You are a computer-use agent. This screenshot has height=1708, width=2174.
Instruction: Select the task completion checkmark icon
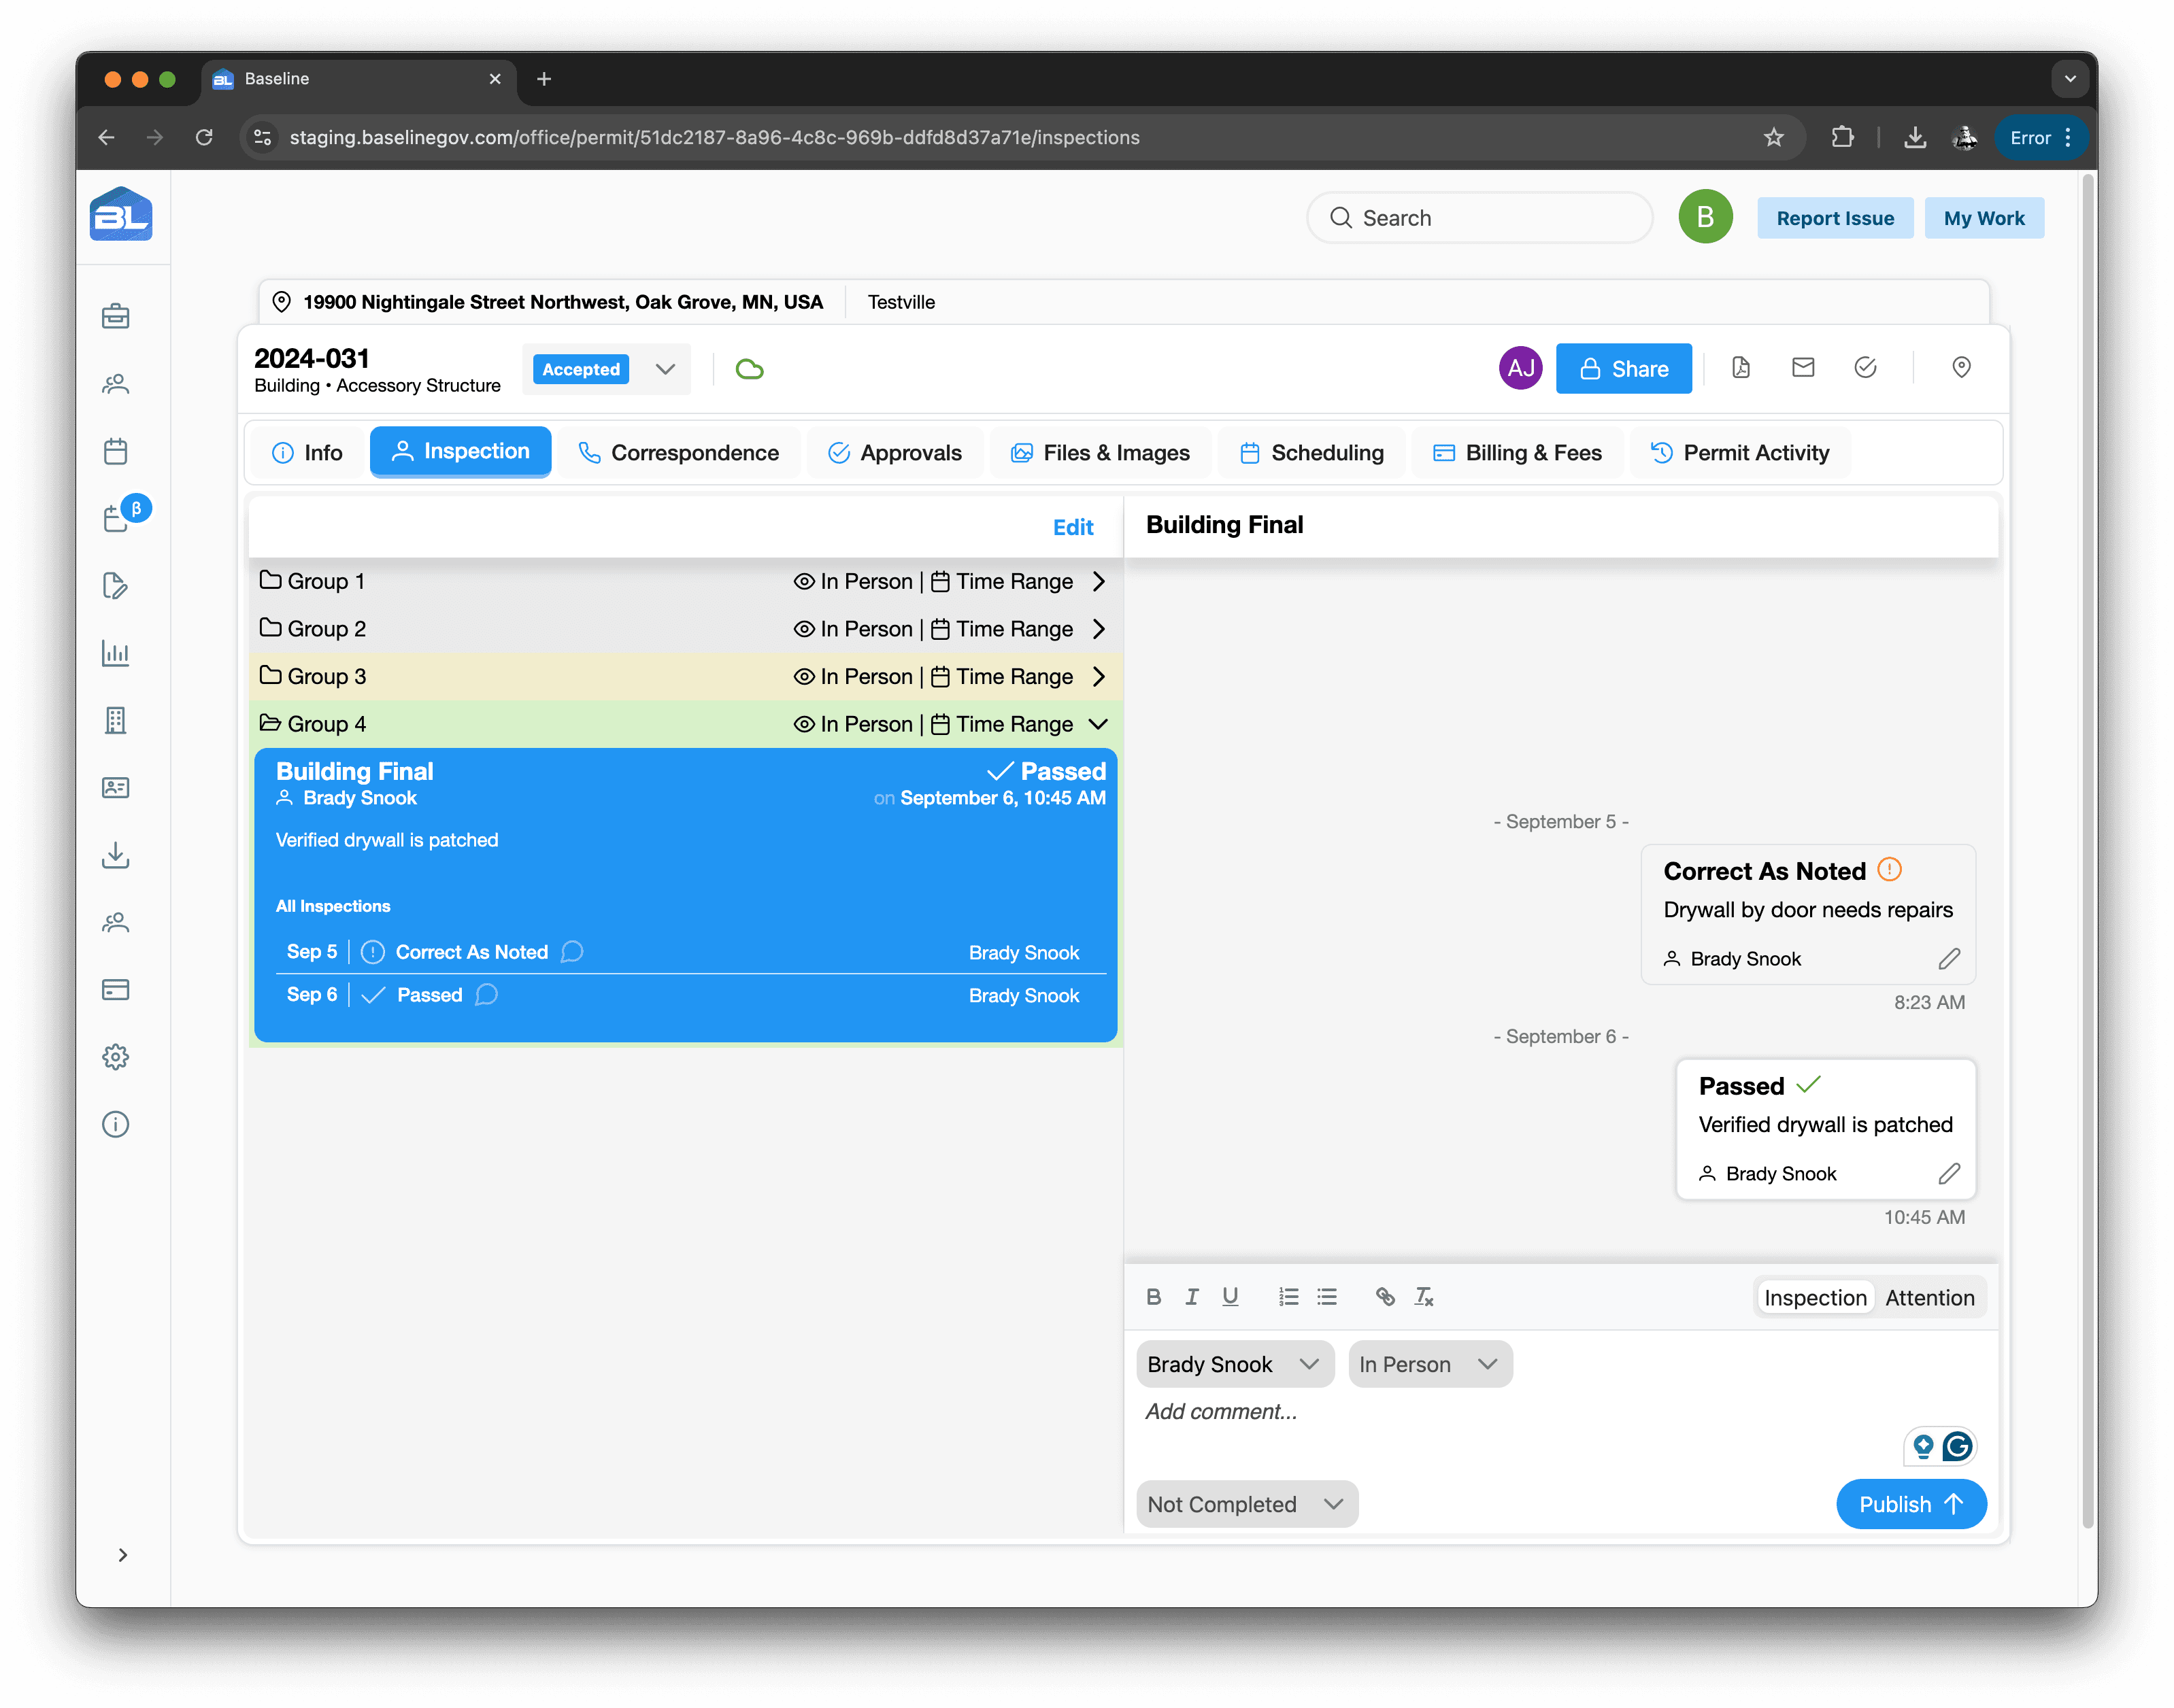coord(1865,367)
